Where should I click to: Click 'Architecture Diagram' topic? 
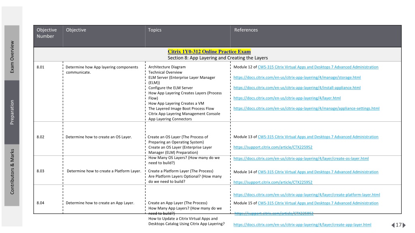pos(167,67)
